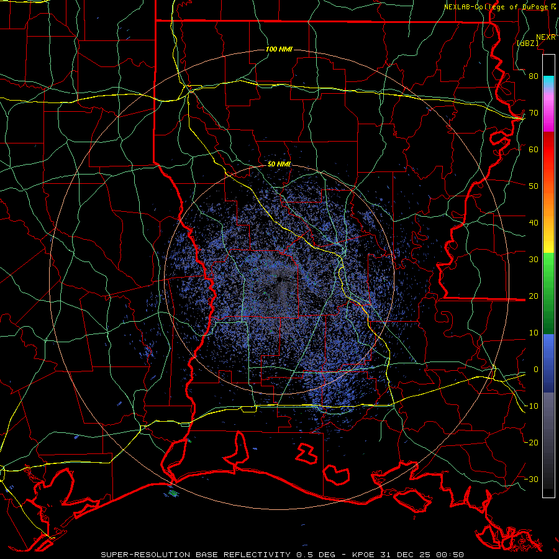Click the 30 value on the dBZ scale
Image resolution: width=559 pixels, height=559 pixels.
pyautogui.click(x=534, y=260)
